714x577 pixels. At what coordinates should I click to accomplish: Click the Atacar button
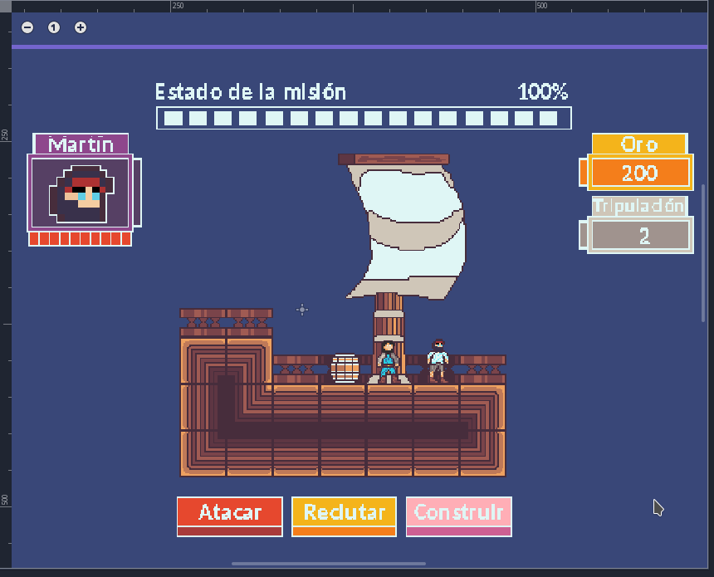[230, 516]
